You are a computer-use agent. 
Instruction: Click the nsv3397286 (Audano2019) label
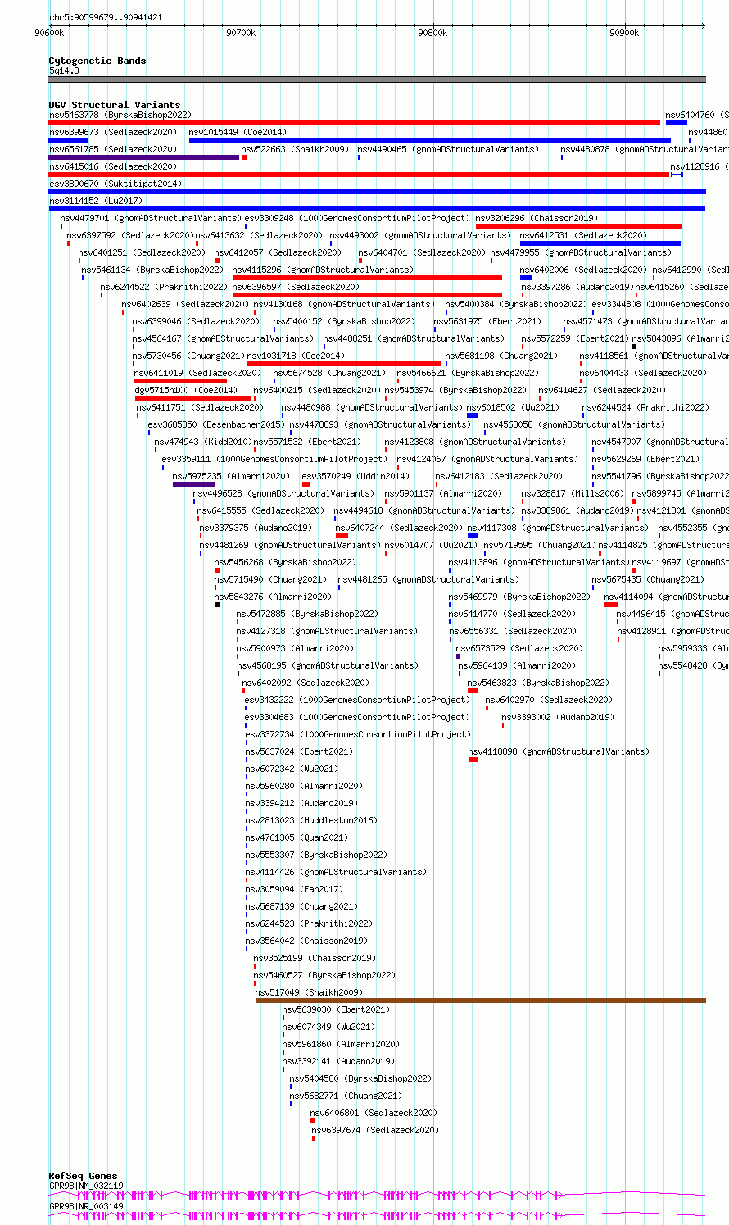(x=577, y=287)
